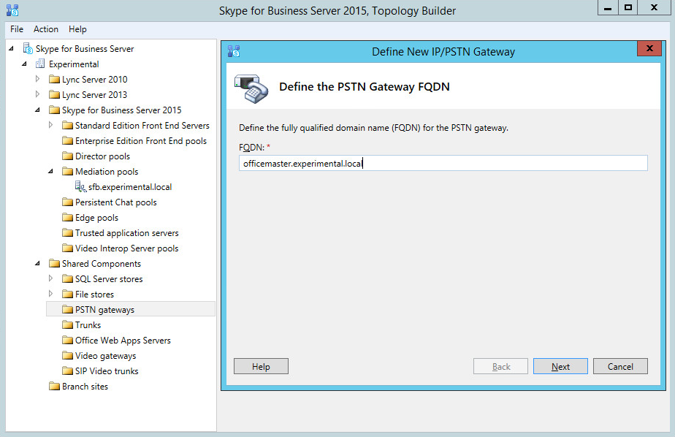This screenshot has width=675, height=437.
Task: Click the Edge pools folder icon
Action: point(67,218)
